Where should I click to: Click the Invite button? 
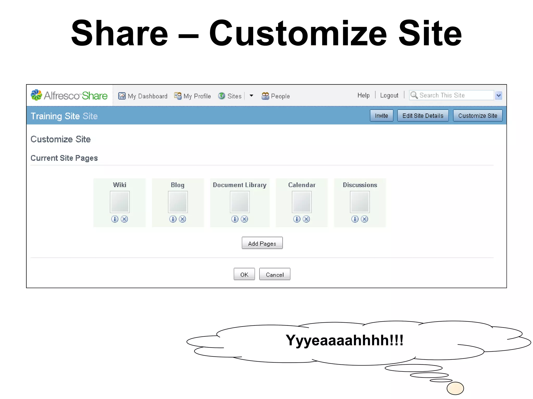[381, 116]
